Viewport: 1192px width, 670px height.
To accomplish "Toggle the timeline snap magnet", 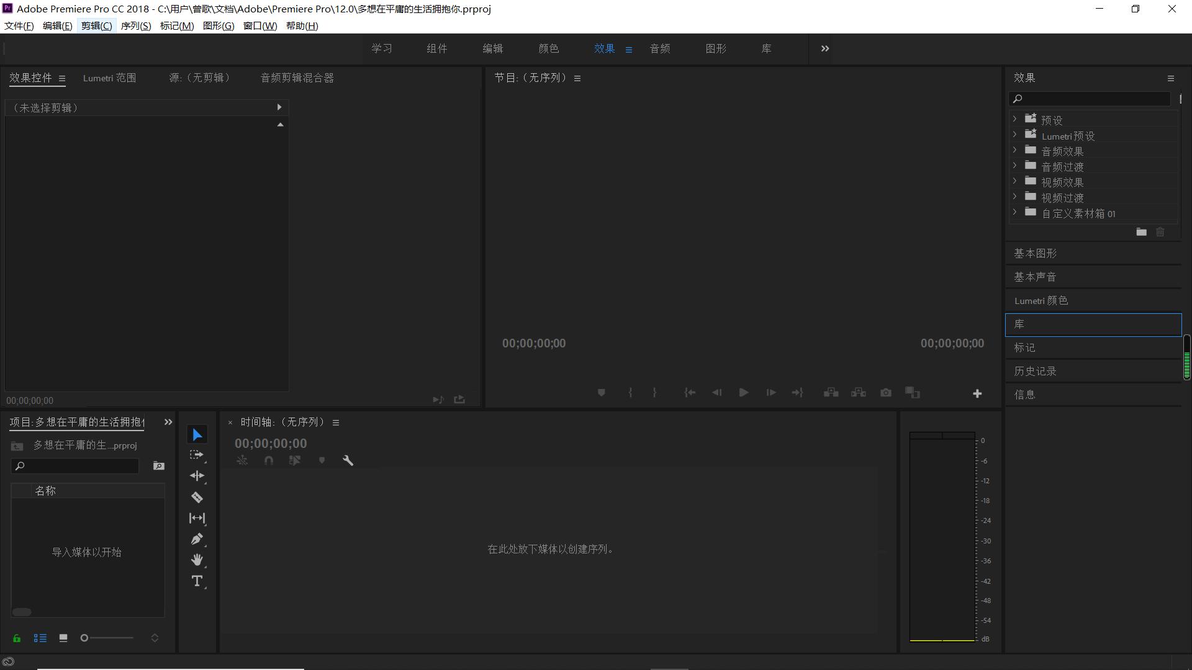I will point(268,460).
